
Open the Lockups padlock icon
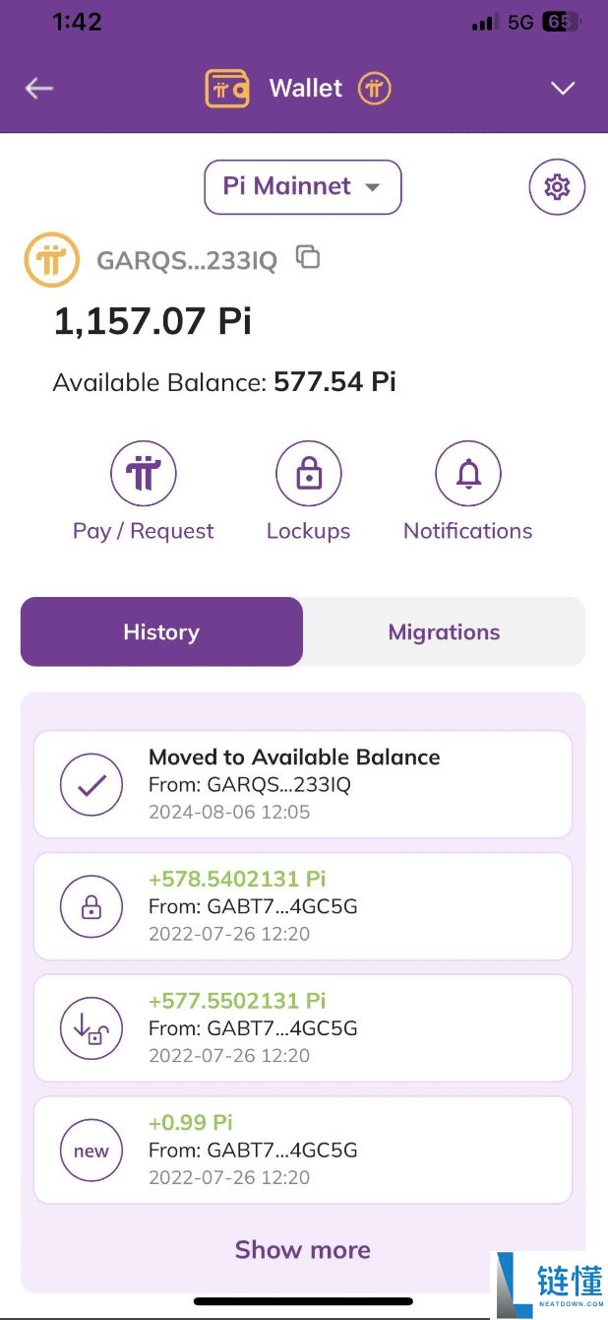(308, 474)
